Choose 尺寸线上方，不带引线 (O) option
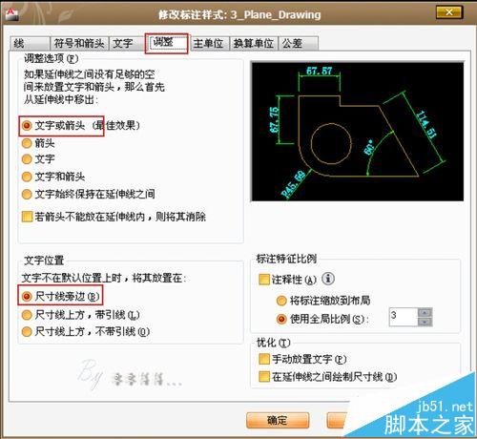 27,332
